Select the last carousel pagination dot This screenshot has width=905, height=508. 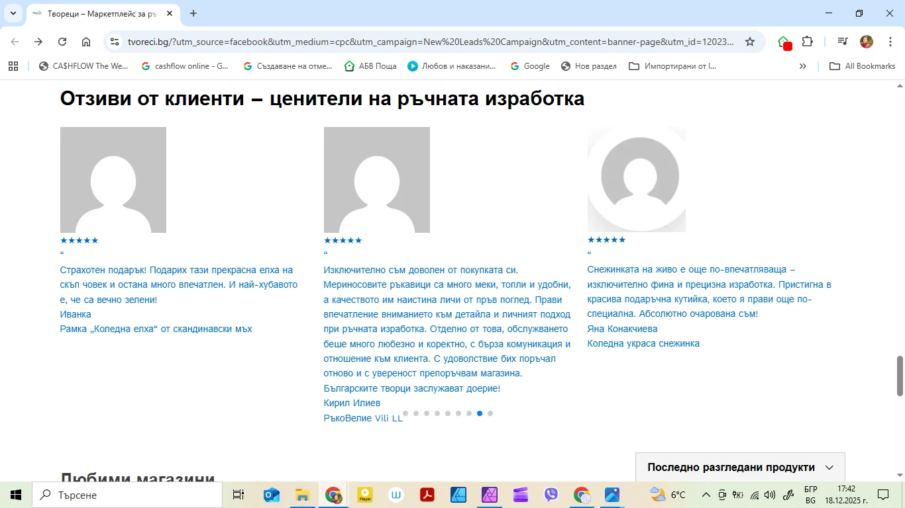coord(490,413)
